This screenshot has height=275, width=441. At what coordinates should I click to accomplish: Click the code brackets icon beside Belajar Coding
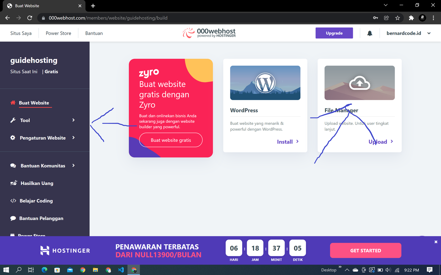pos(13,201)
